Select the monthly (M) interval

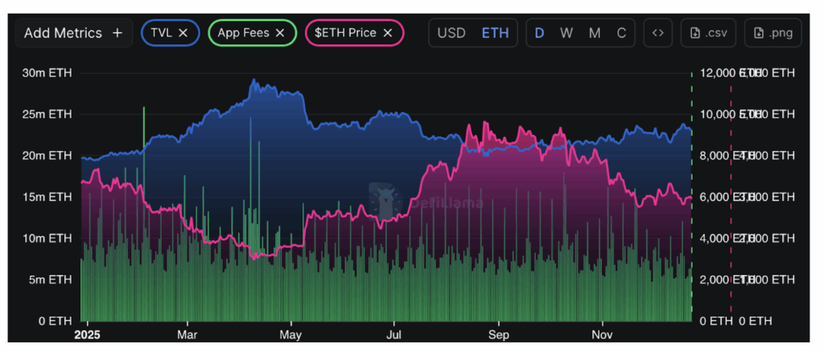595,33
